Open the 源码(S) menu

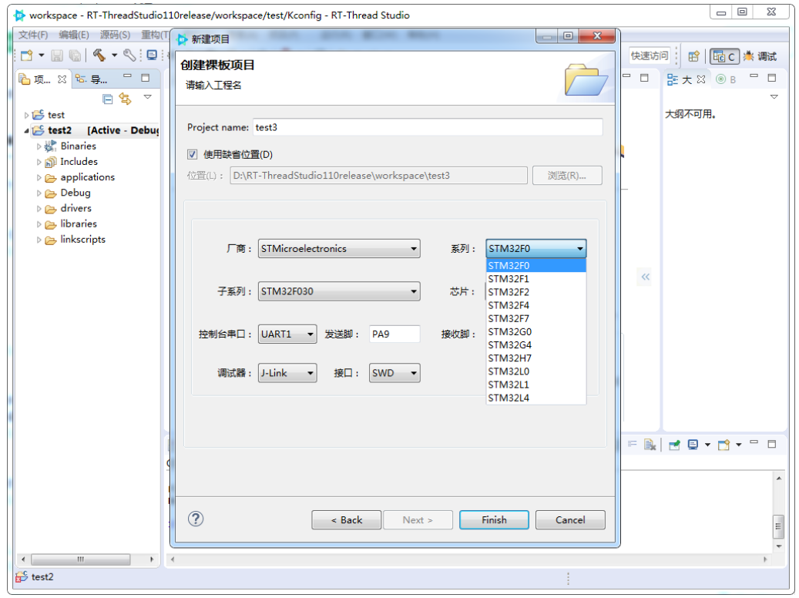point(115,35)
